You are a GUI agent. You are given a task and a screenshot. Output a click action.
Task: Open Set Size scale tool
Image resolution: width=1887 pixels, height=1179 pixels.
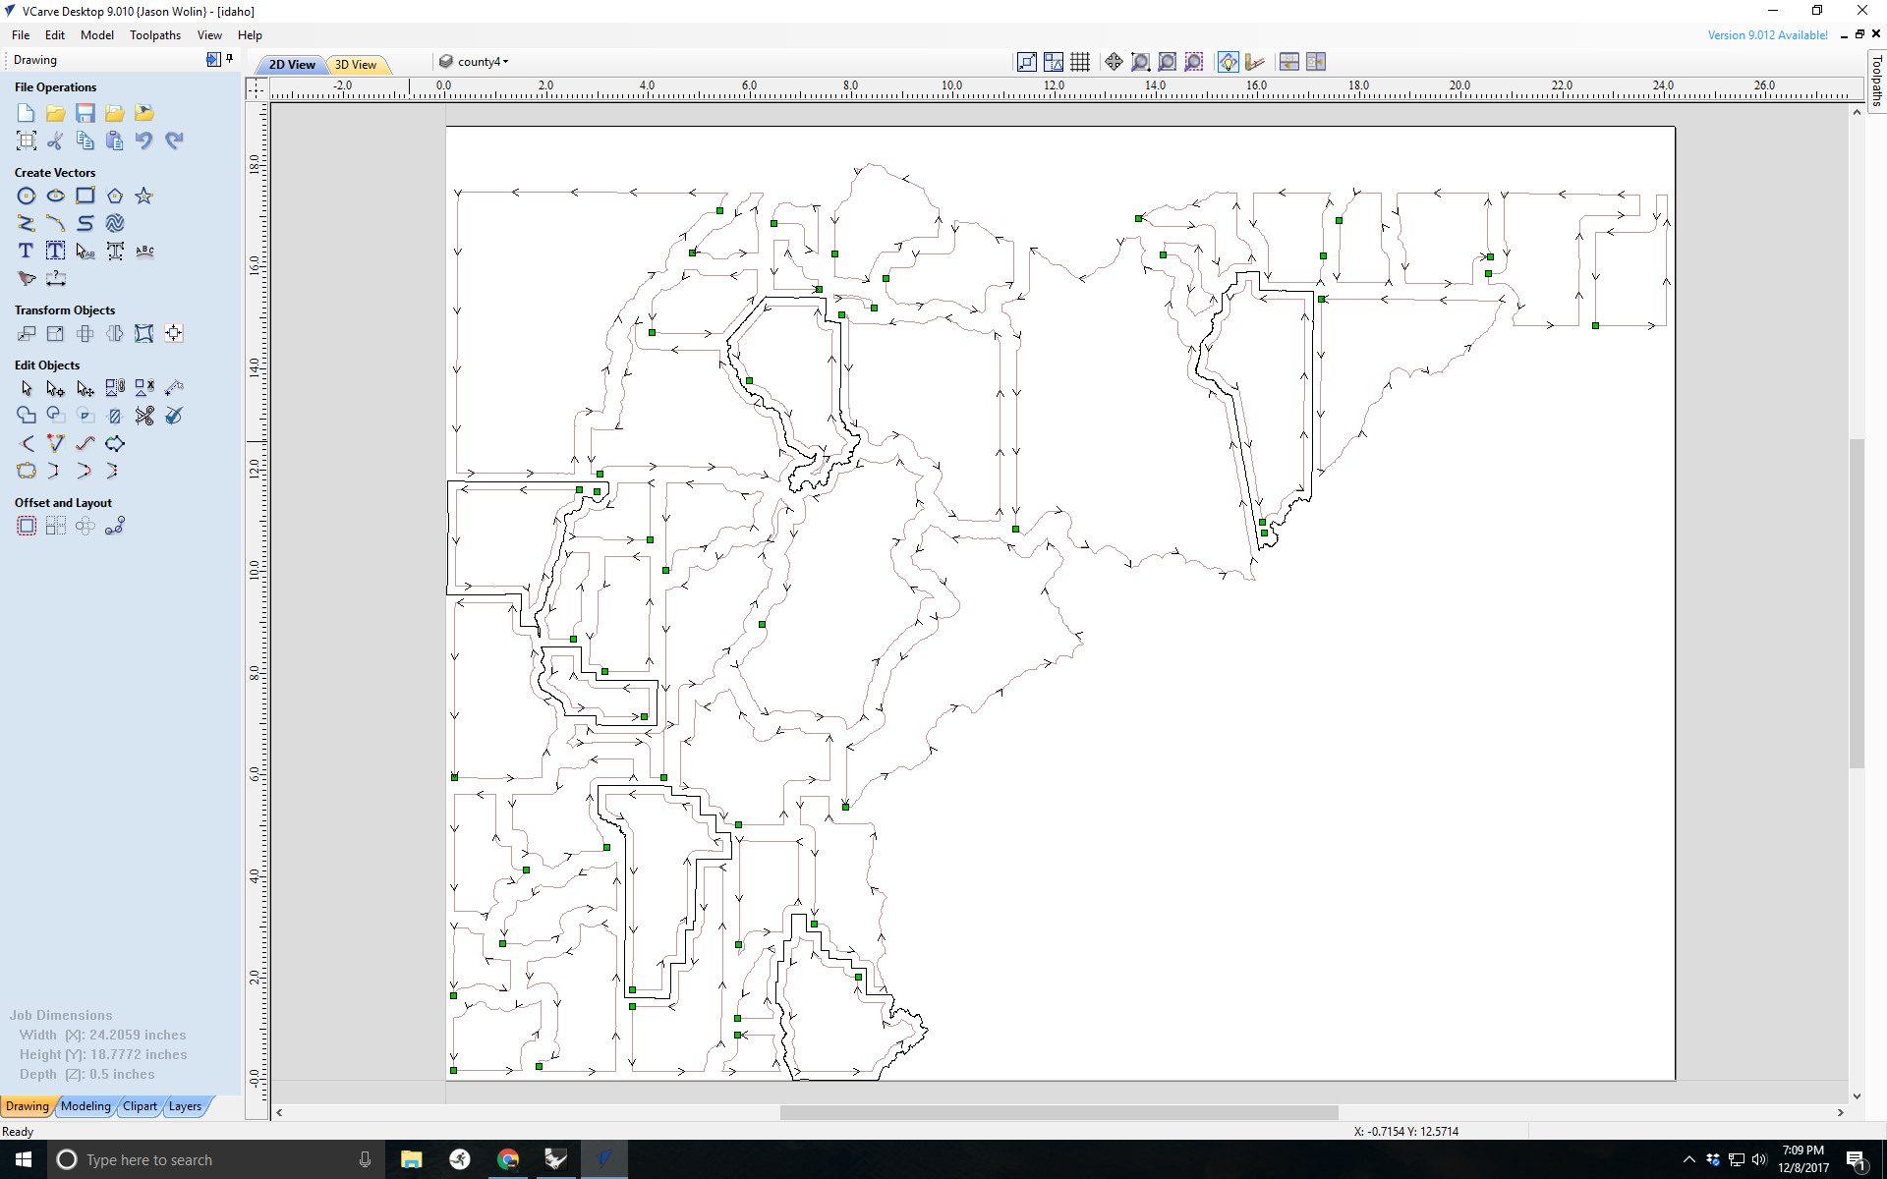point(56,333)
